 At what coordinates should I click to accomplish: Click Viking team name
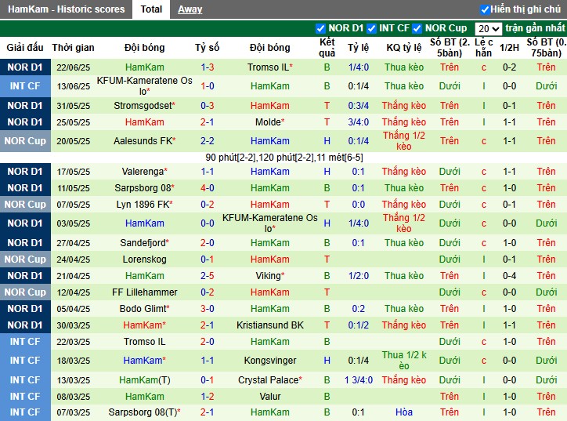click(269, 276)
